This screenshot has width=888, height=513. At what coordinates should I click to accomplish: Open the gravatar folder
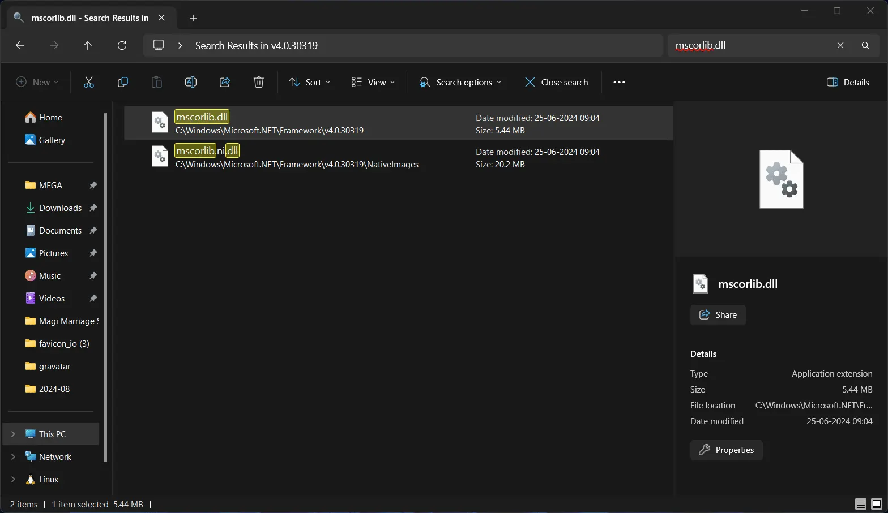pyautogui.click(x=54, y=366)
